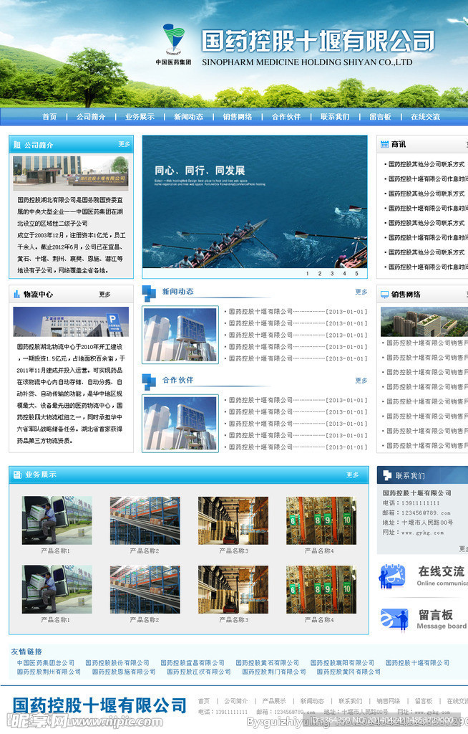Open first item in 合作伙伴 list
The height and width of the screenshot is (734, 468).
coord(296,400)
